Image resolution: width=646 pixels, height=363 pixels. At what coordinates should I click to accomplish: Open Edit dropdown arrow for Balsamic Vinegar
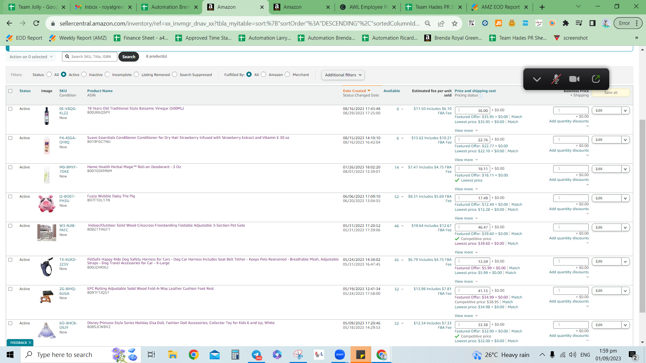[x=625, y=111]
